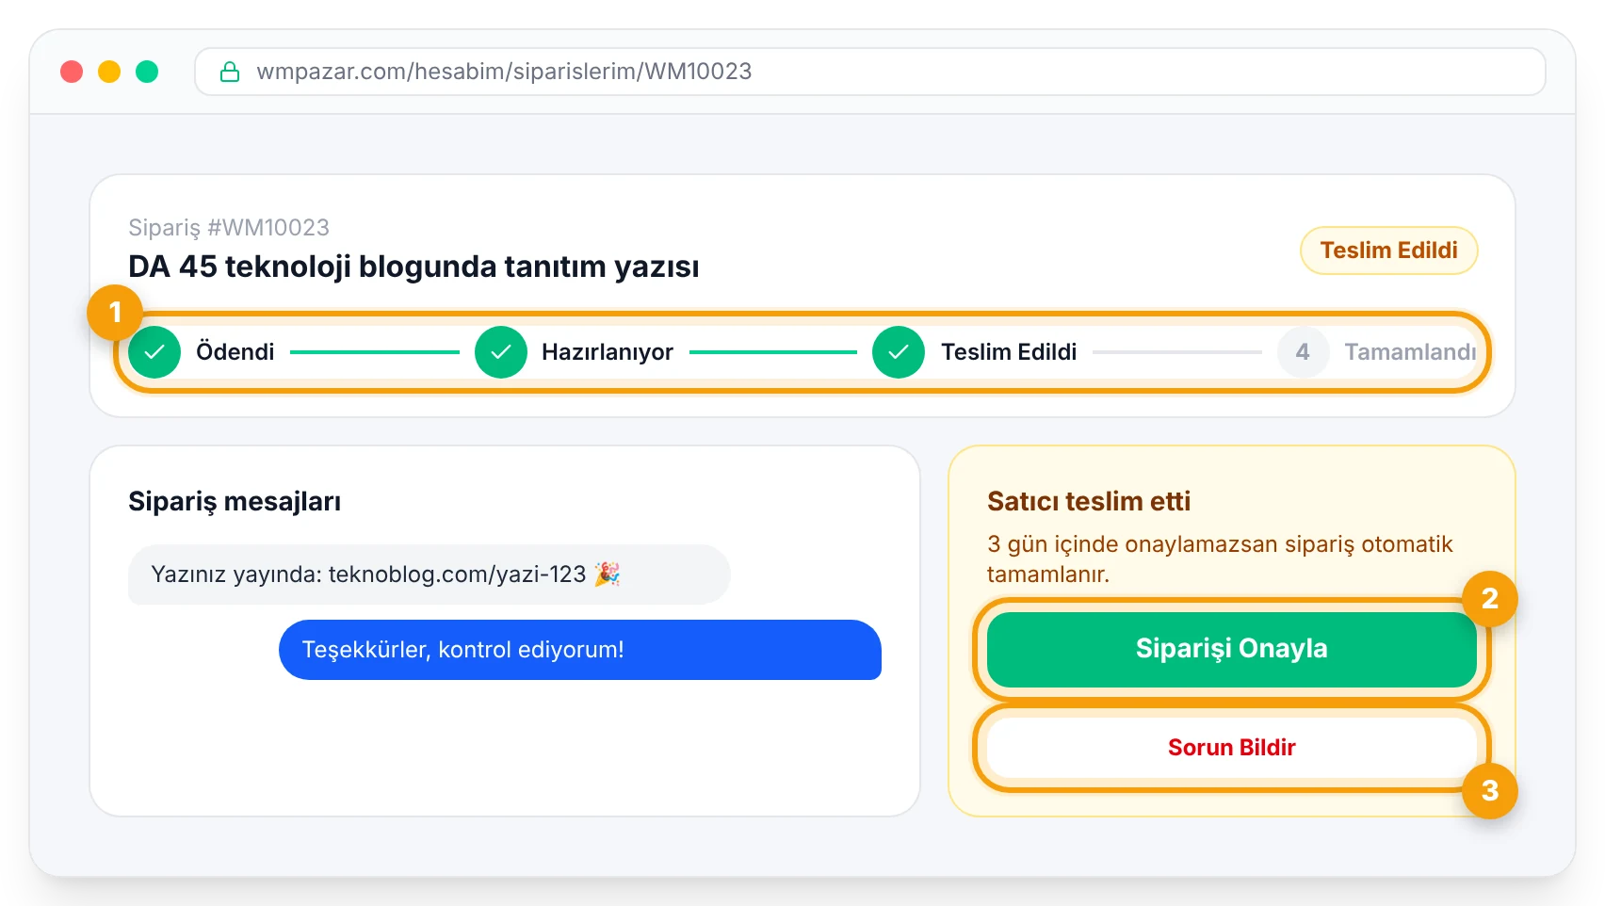Click the green maximize window dot
1605x906 pixels.
tap(147, 72)
